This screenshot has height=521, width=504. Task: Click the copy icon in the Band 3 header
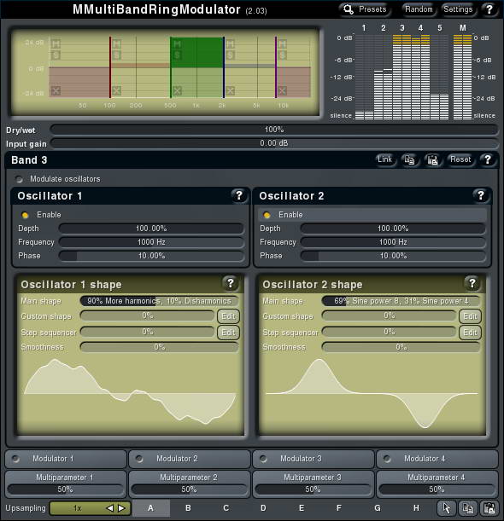pos(409,159)
